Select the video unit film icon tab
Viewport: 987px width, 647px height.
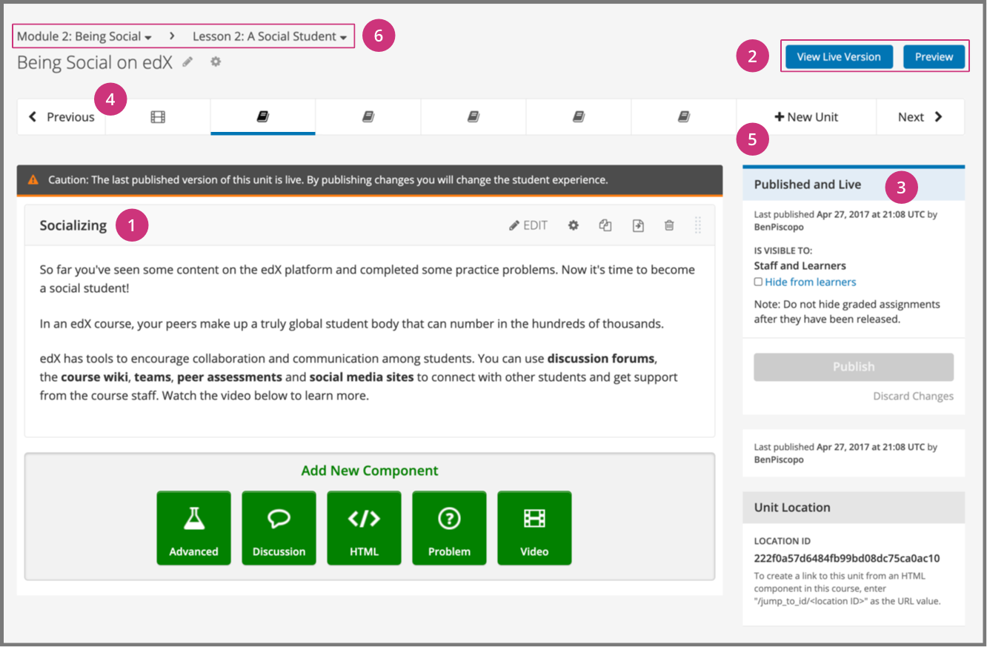[x=158, y=117]
